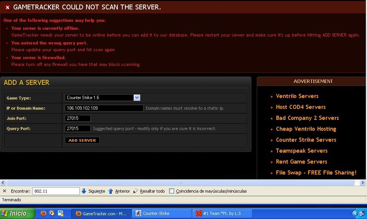Viewport: 367px width, 219px height.
Task: Click the 'Game Type:' label
Action: pos(19,98)
